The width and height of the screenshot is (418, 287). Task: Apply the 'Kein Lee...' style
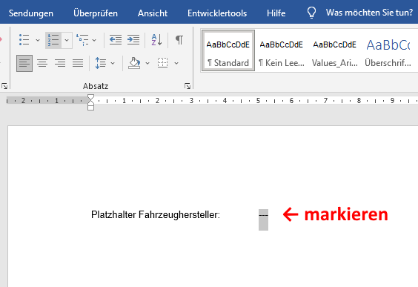[x=282, y=50]
